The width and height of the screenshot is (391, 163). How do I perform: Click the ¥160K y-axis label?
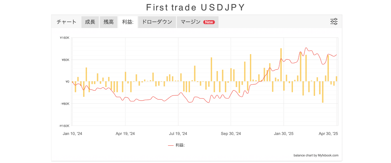click(65, 38)
